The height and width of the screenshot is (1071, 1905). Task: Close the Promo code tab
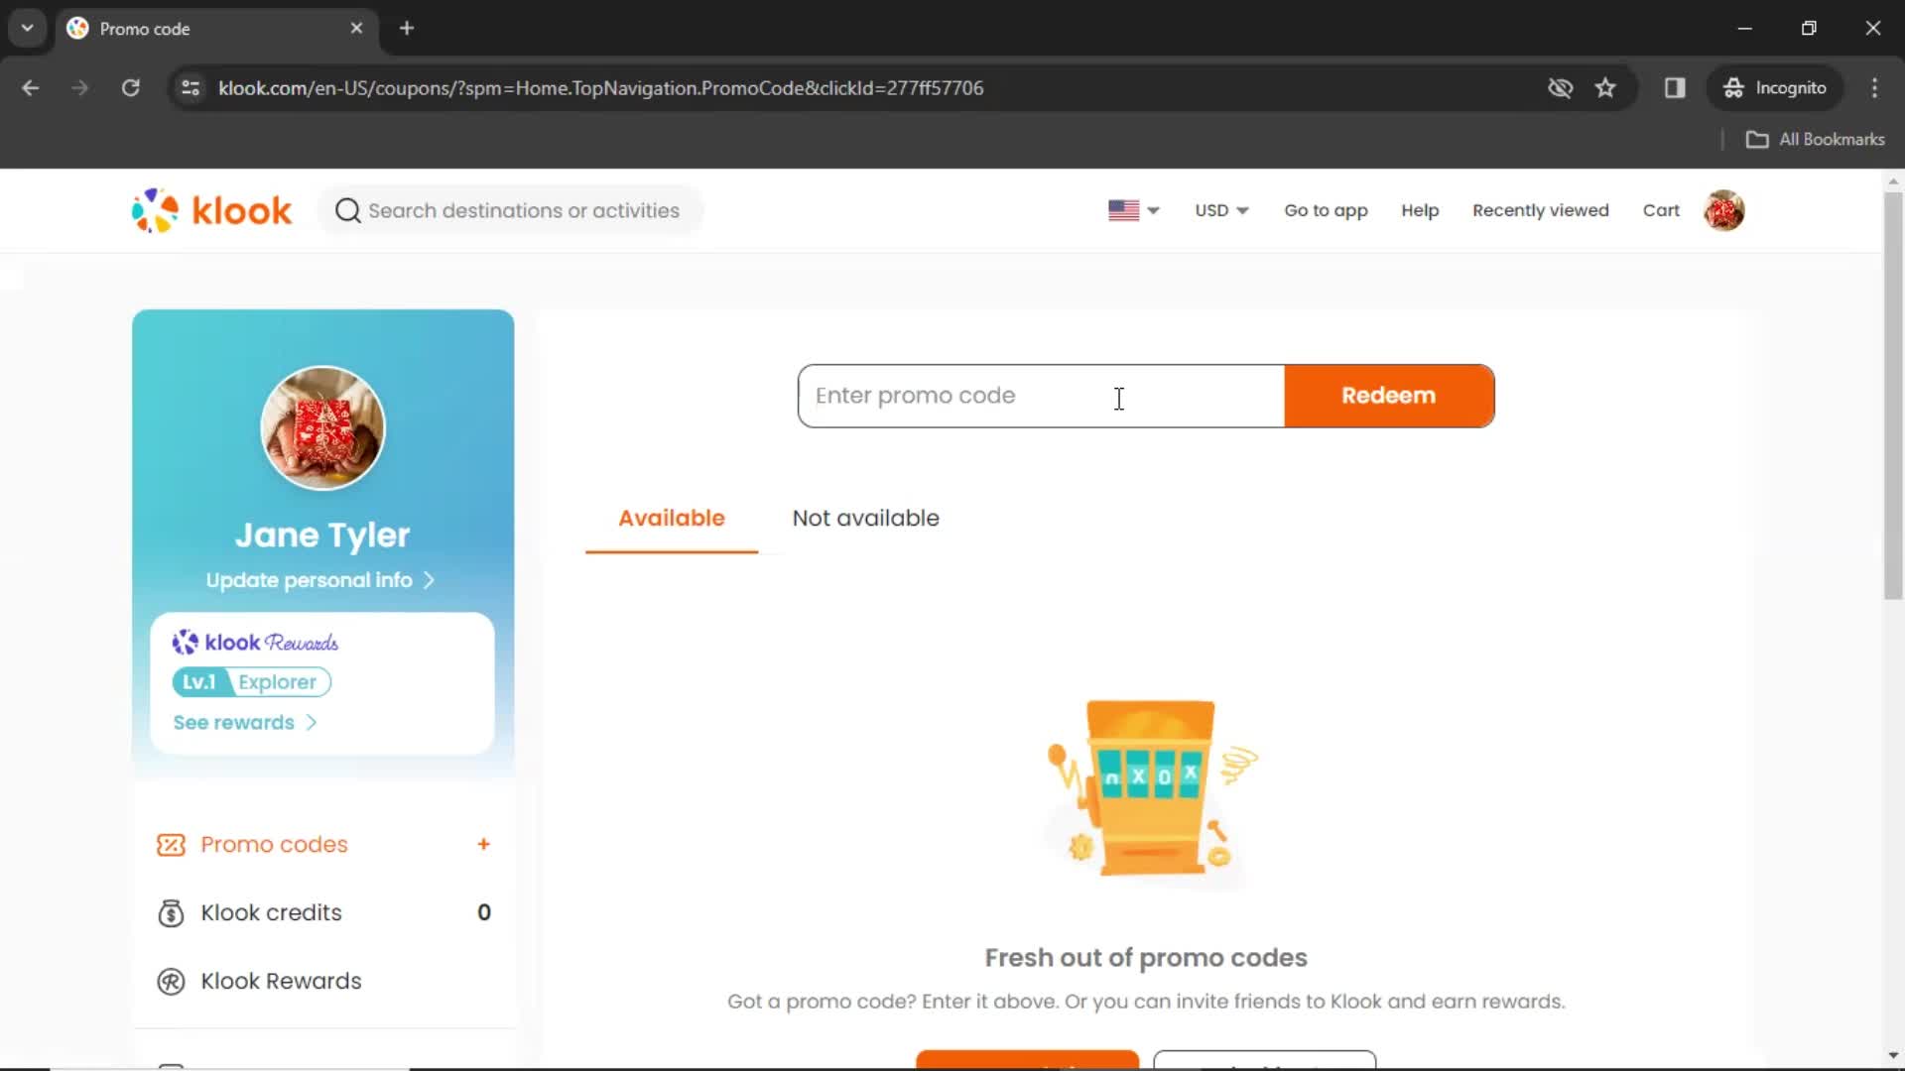pyautogui.click(x=356, y=28)
